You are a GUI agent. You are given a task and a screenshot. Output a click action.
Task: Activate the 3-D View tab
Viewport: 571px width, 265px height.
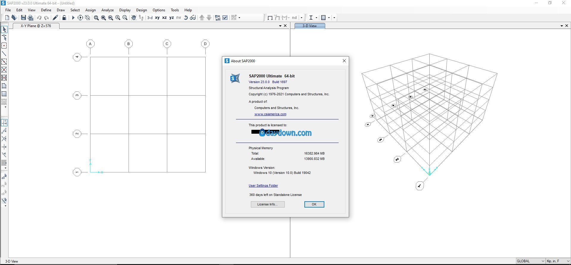pyautogui.click(x=309, y=26)
